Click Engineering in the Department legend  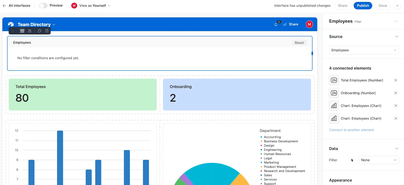point(273,150)
